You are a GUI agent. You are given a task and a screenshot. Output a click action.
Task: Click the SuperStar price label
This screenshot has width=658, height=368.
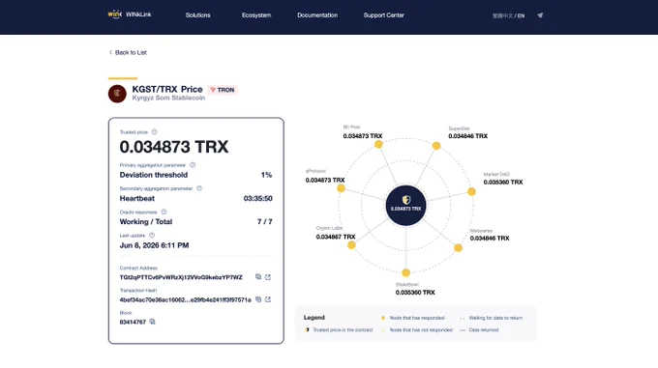468,136
